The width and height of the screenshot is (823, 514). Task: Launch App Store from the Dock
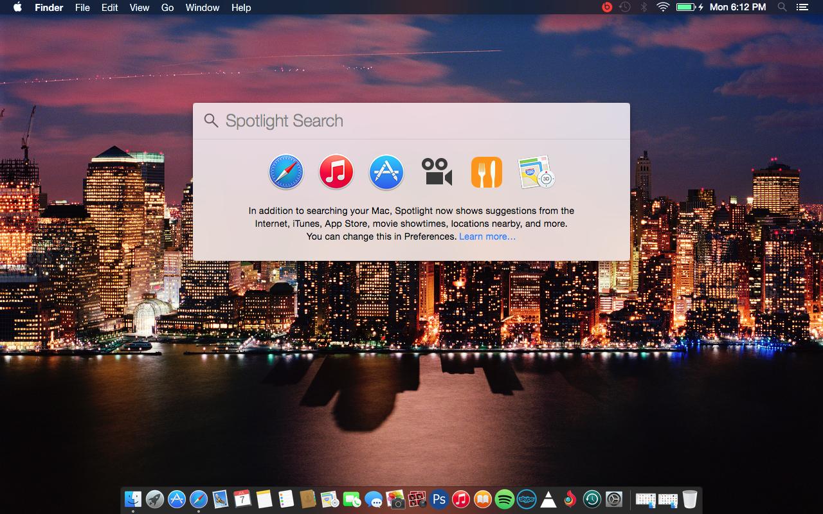(177, 499)
